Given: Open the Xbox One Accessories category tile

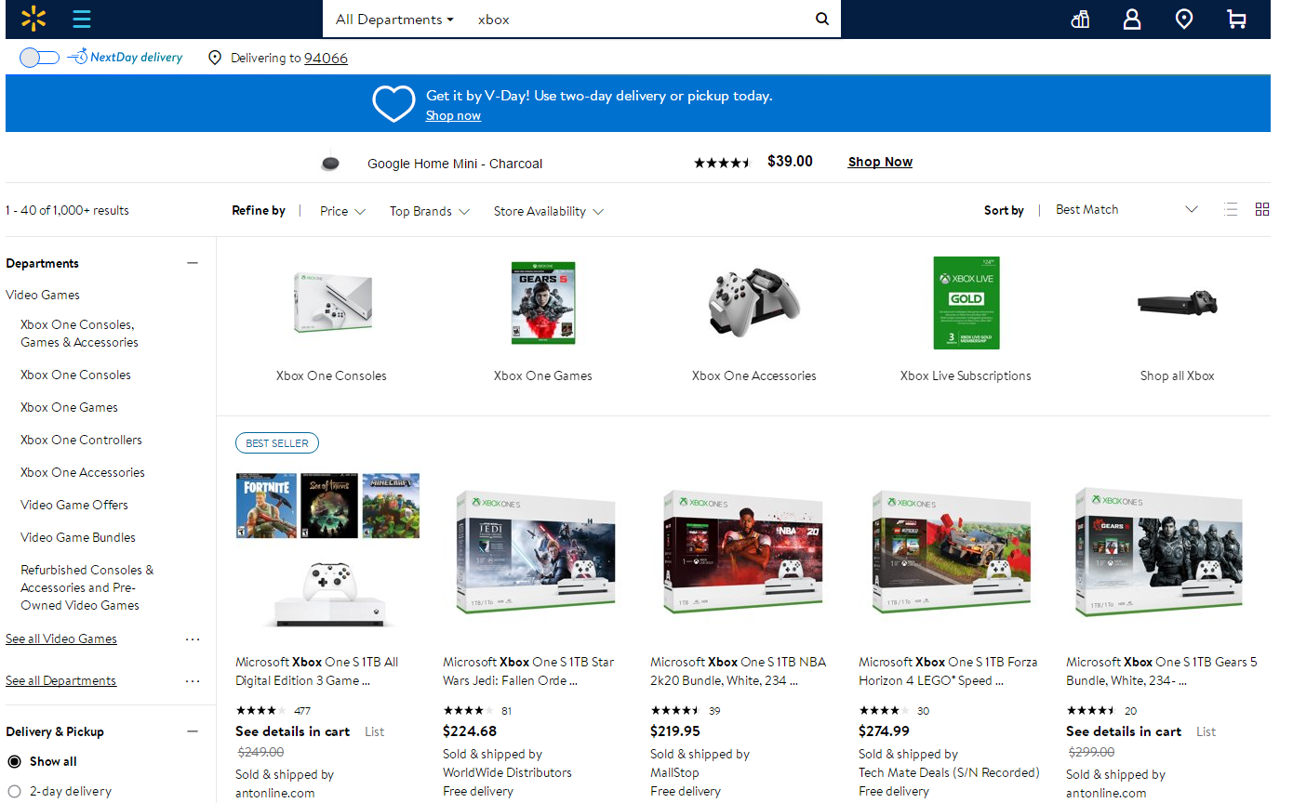Looking at the screenshot, I should coord(754,321).
